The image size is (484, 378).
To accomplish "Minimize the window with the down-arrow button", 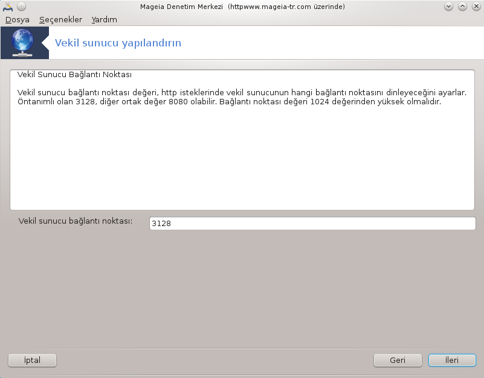I will tap(448, 7).
